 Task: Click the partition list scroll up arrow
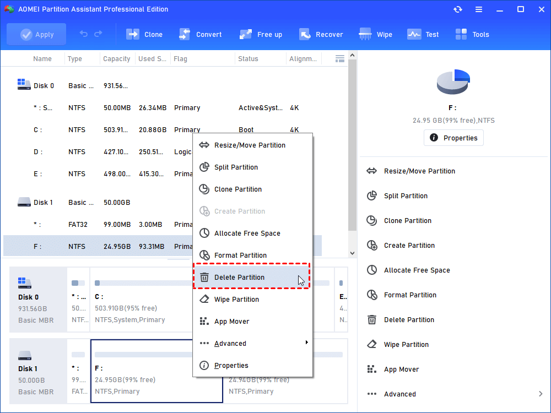[353, 55]
